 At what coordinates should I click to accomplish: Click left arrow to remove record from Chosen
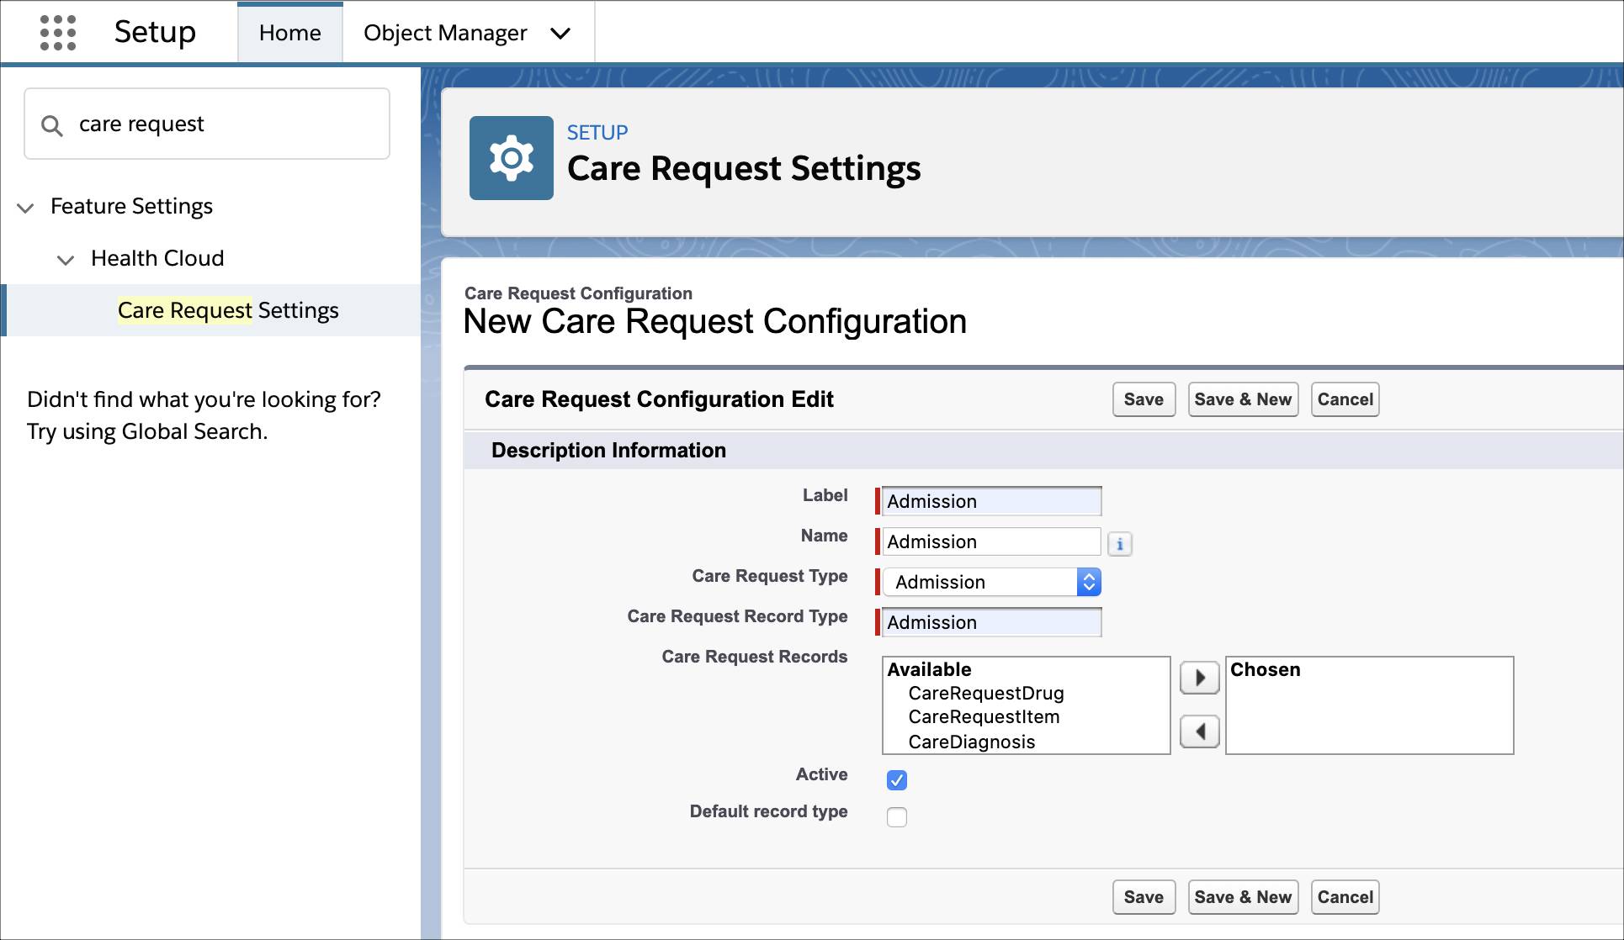click(x=1199, y=731)
